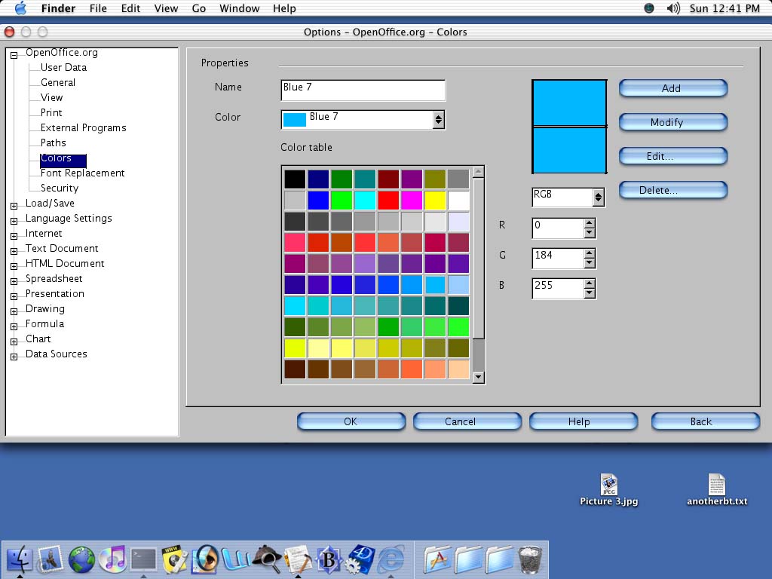Click the dialog's Help button

(x=584, y=421)
